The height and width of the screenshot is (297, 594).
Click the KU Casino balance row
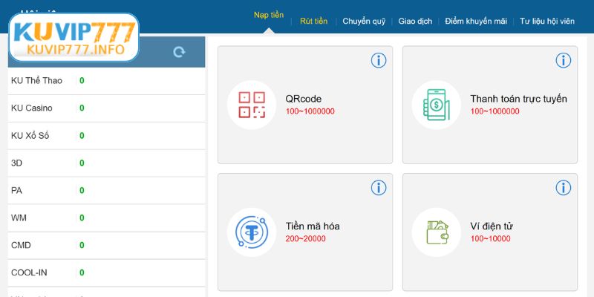pos(106,108)
